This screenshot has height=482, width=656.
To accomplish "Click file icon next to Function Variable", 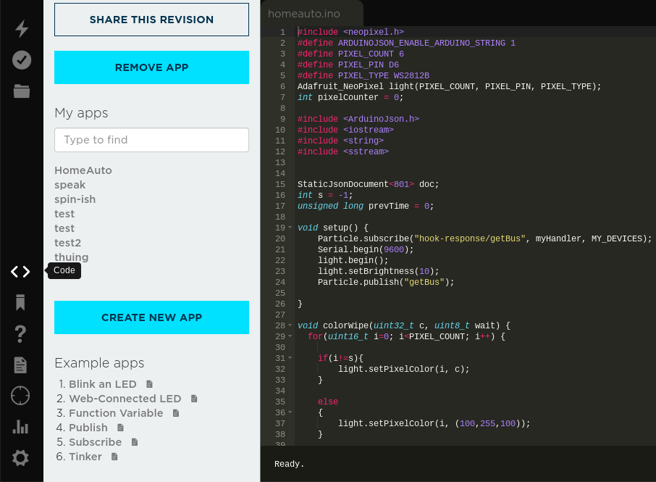I will coord(176,413).
